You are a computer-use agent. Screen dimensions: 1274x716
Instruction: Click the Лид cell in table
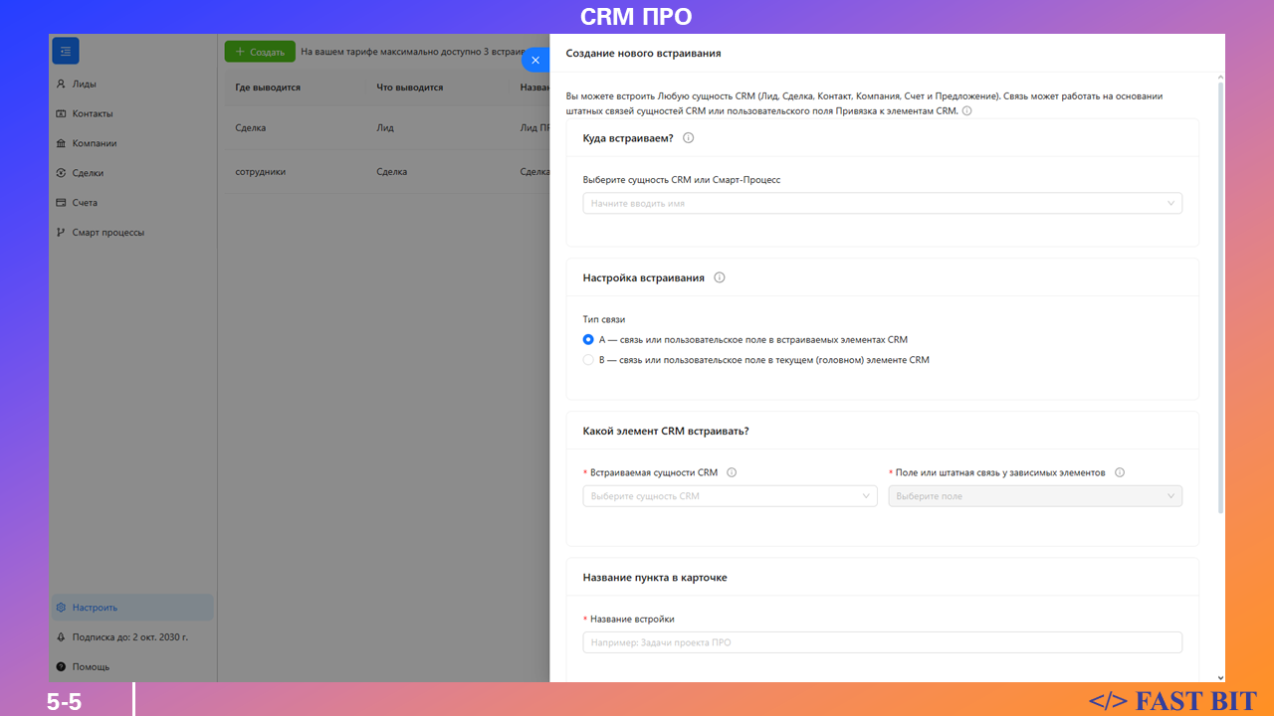click(385, 128)
